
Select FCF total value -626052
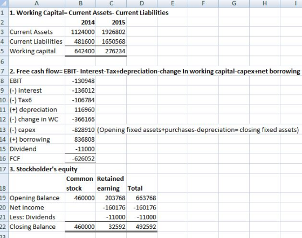point(80,159)
